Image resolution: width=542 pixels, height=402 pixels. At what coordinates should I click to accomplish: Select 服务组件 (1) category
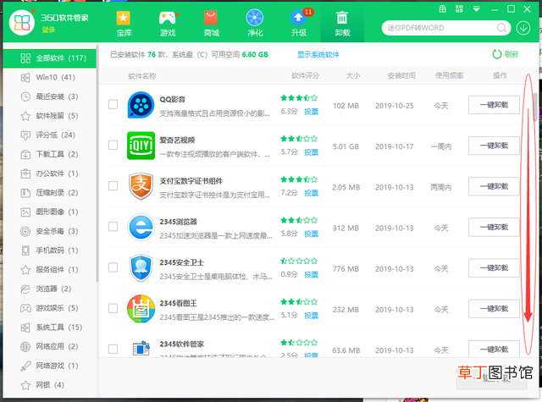(x=49, y=270)
